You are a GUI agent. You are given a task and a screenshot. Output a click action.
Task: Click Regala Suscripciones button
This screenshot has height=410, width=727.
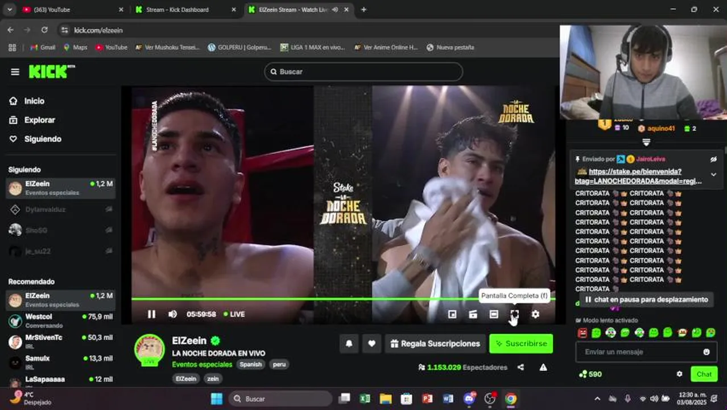pyautogui.click(x=435, y=343)
